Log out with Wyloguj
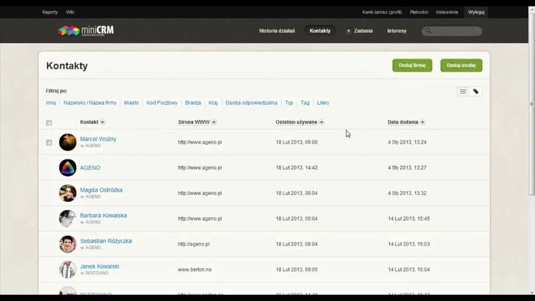This screenshot has width=535, height=301. click(x=476, y=12)
